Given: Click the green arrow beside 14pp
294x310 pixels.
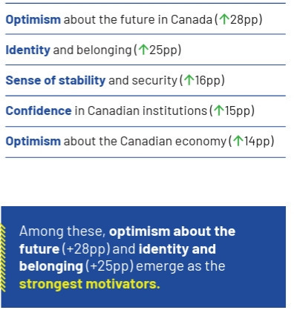Looking at the screenshot, I should click(x=238, y=141).
